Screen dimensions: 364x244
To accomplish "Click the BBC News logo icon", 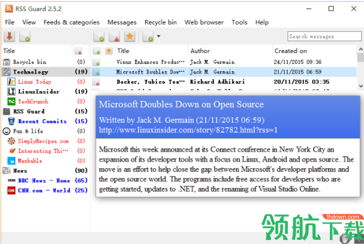I will [x=11, y=181].
